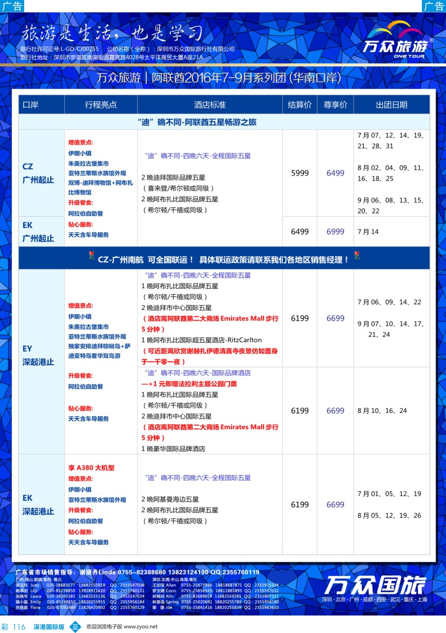Click the title 阿联酋2016年7-9月系列团
The image size is (446, 633).
tap(219, 78)
